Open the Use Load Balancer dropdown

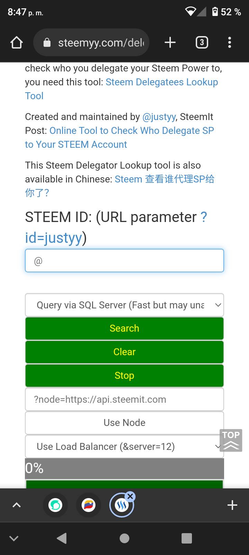click(x=124, y=446)
